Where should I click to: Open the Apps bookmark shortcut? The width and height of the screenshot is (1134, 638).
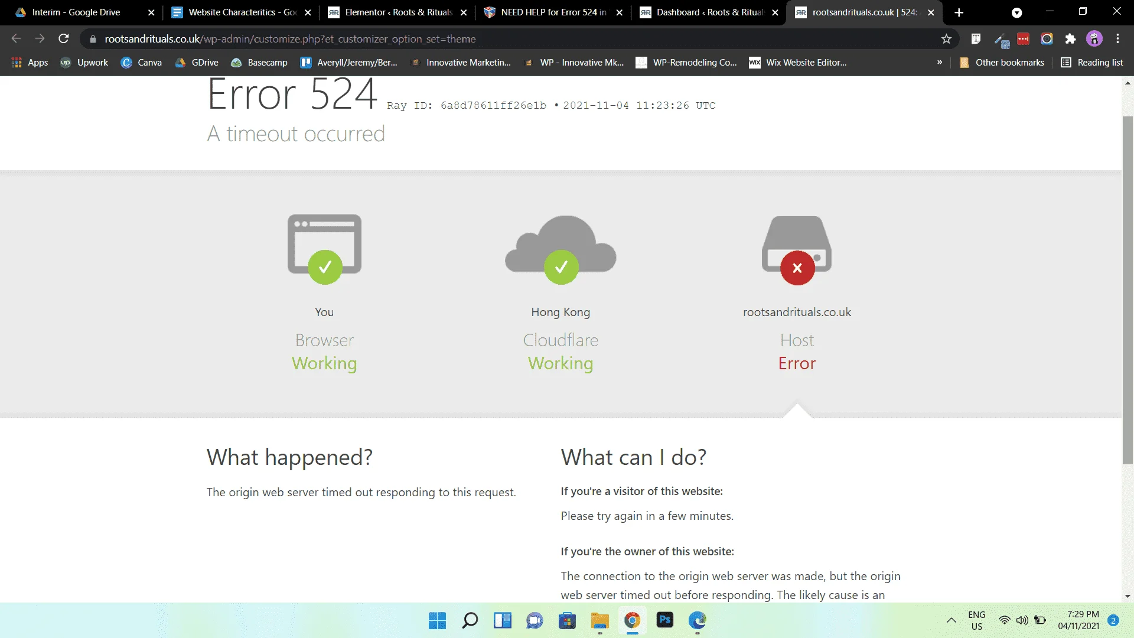30,62
